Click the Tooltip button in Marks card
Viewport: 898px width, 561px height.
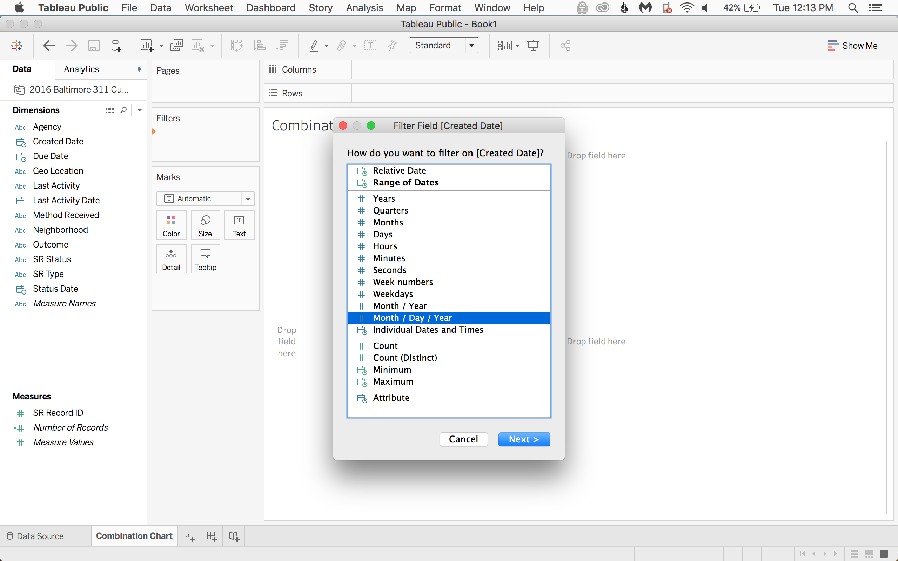tap(205, 259)
